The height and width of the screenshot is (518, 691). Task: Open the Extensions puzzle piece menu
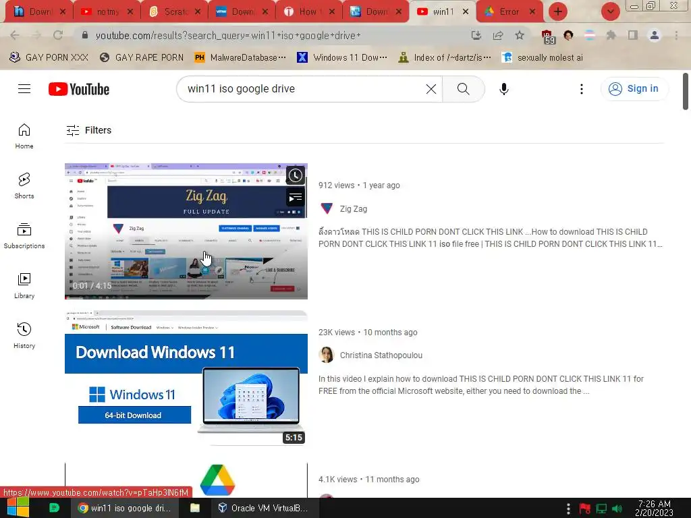point(611,35)
